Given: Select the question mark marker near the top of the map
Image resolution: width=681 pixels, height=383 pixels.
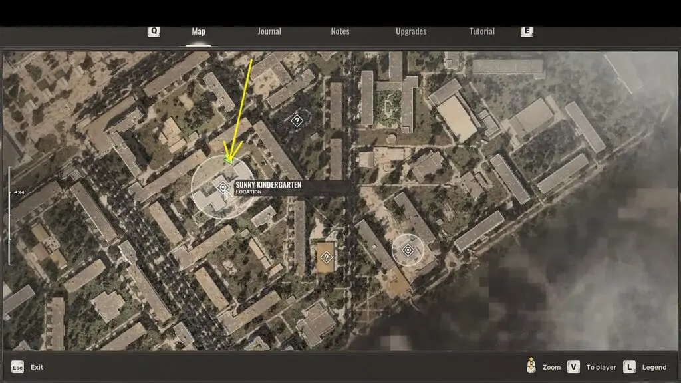Looking at the screenshot, I should tap(297, 121).
